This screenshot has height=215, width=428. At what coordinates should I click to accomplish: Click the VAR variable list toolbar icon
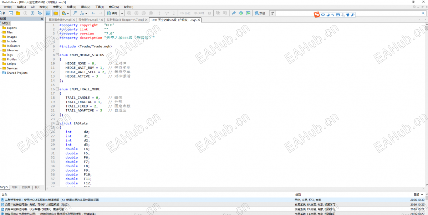[x=75, y=13]
